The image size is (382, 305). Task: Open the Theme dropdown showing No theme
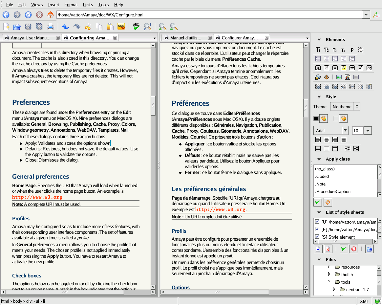345,107
